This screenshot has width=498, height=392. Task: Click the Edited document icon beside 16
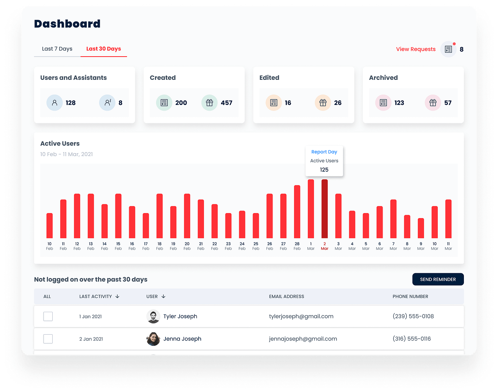click(274, 103)
